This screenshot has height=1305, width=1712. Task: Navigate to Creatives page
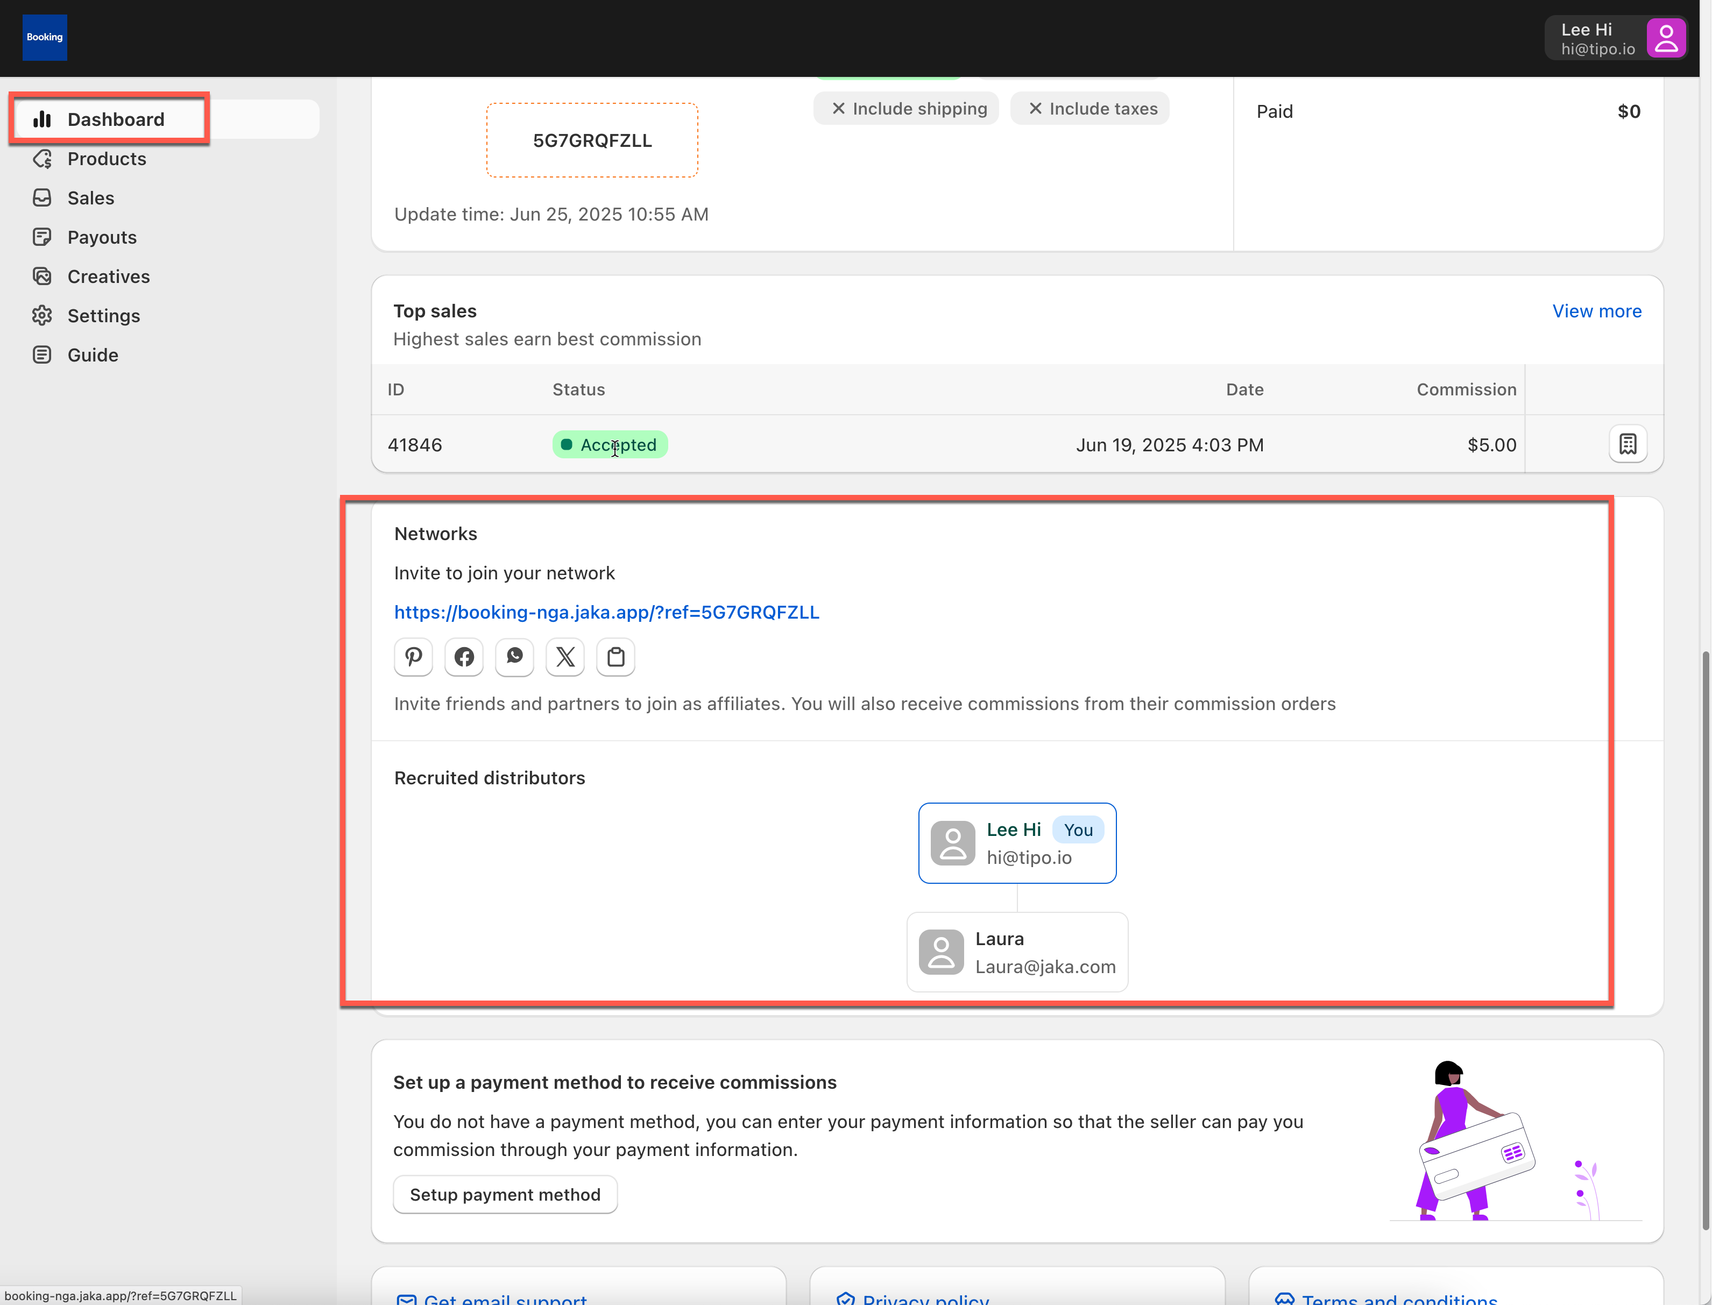[108, 276]
